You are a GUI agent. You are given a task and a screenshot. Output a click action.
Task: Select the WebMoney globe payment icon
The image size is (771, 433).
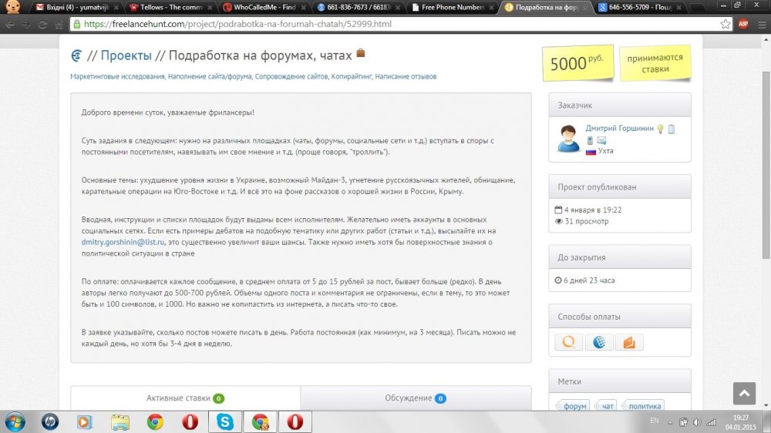coord(599,342)
